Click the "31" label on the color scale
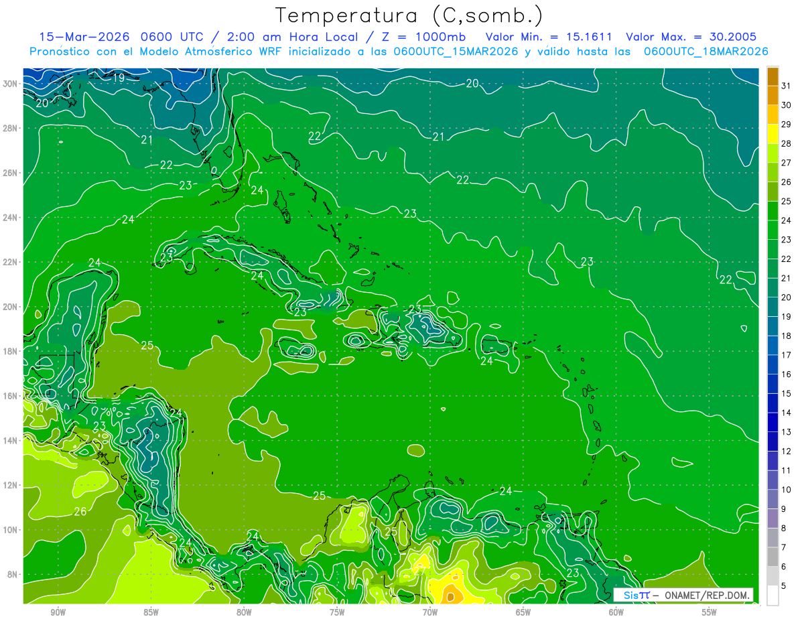This screenshot has width=804, height=621. [787, 85]
